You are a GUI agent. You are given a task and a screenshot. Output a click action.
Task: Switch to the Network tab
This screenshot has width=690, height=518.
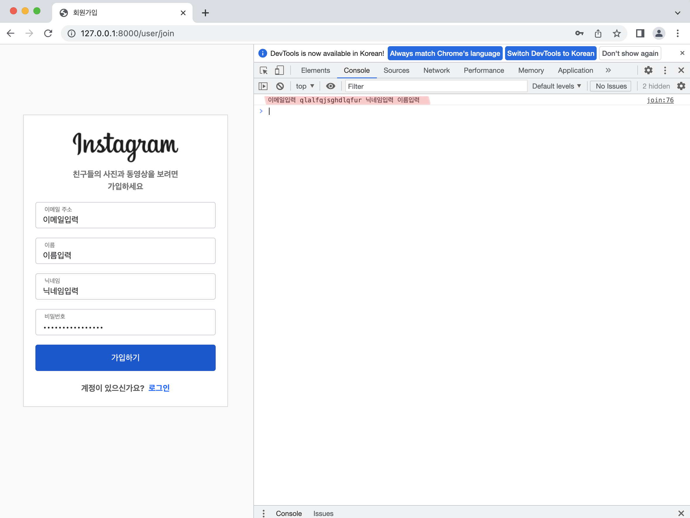coord(436,70)
